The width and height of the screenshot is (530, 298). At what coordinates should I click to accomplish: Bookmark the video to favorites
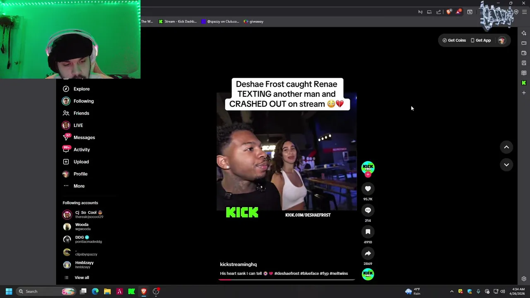pyautogui.click(x=368, y=232)
